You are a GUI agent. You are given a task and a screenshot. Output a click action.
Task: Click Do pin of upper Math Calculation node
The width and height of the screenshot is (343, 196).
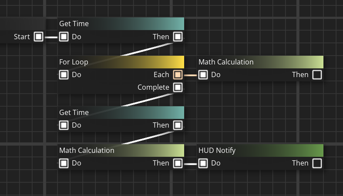tap(203, 74)
